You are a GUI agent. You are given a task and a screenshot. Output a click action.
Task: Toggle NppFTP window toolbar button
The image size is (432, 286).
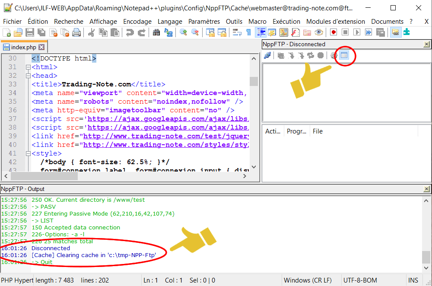coord(396,32)
